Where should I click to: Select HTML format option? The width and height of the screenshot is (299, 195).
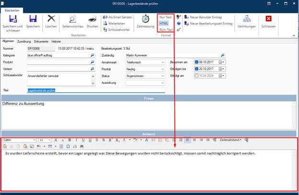[163, 23]
